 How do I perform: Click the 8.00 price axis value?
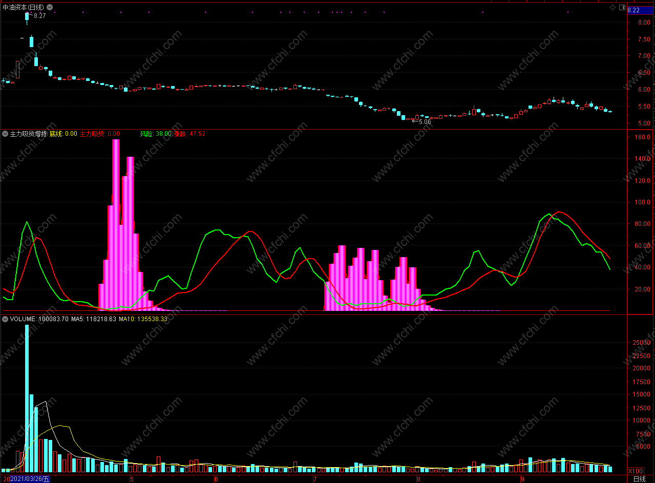pos(644,23)
